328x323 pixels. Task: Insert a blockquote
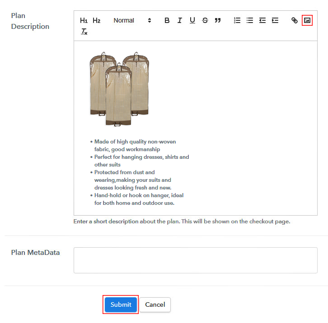point(218,20)
